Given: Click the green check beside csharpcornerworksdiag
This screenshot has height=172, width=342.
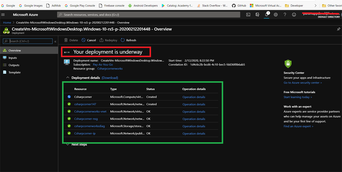Looking at the screenshot, I should tap(69, 126).
